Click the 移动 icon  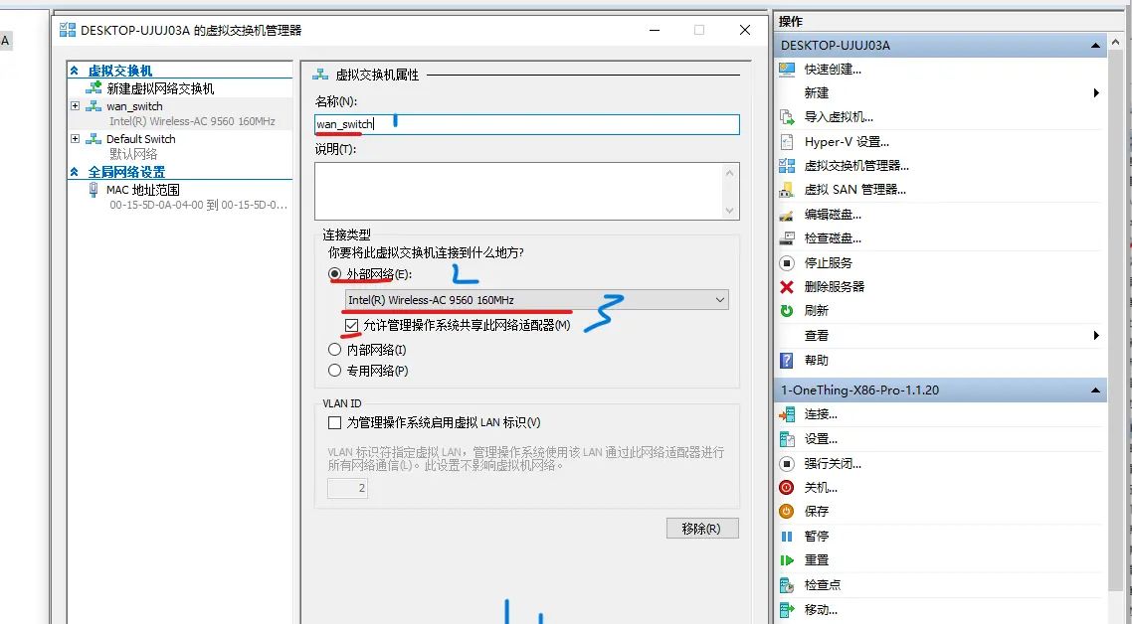click(x=787, y=609)
